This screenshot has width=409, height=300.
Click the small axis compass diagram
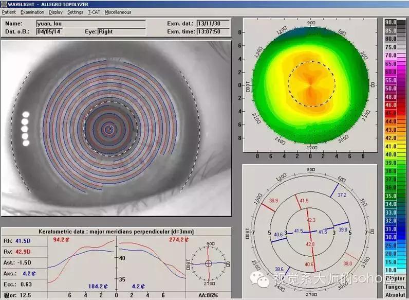208,263
